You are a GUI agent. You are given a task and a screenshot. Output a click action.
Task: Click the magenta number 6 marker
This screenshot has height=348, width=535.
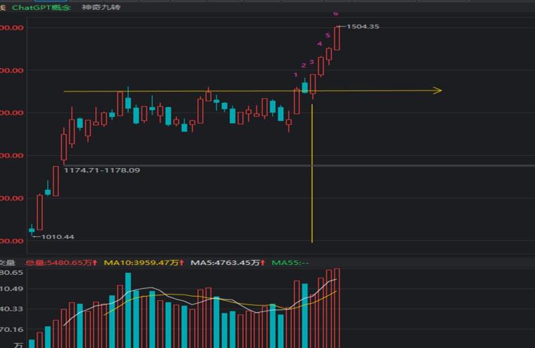[x=336, y=14]
